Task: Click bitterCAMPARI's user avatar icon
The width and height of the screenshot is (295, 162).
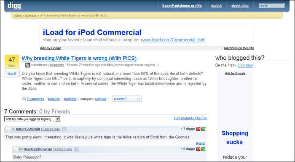Action: pos(8,129)
